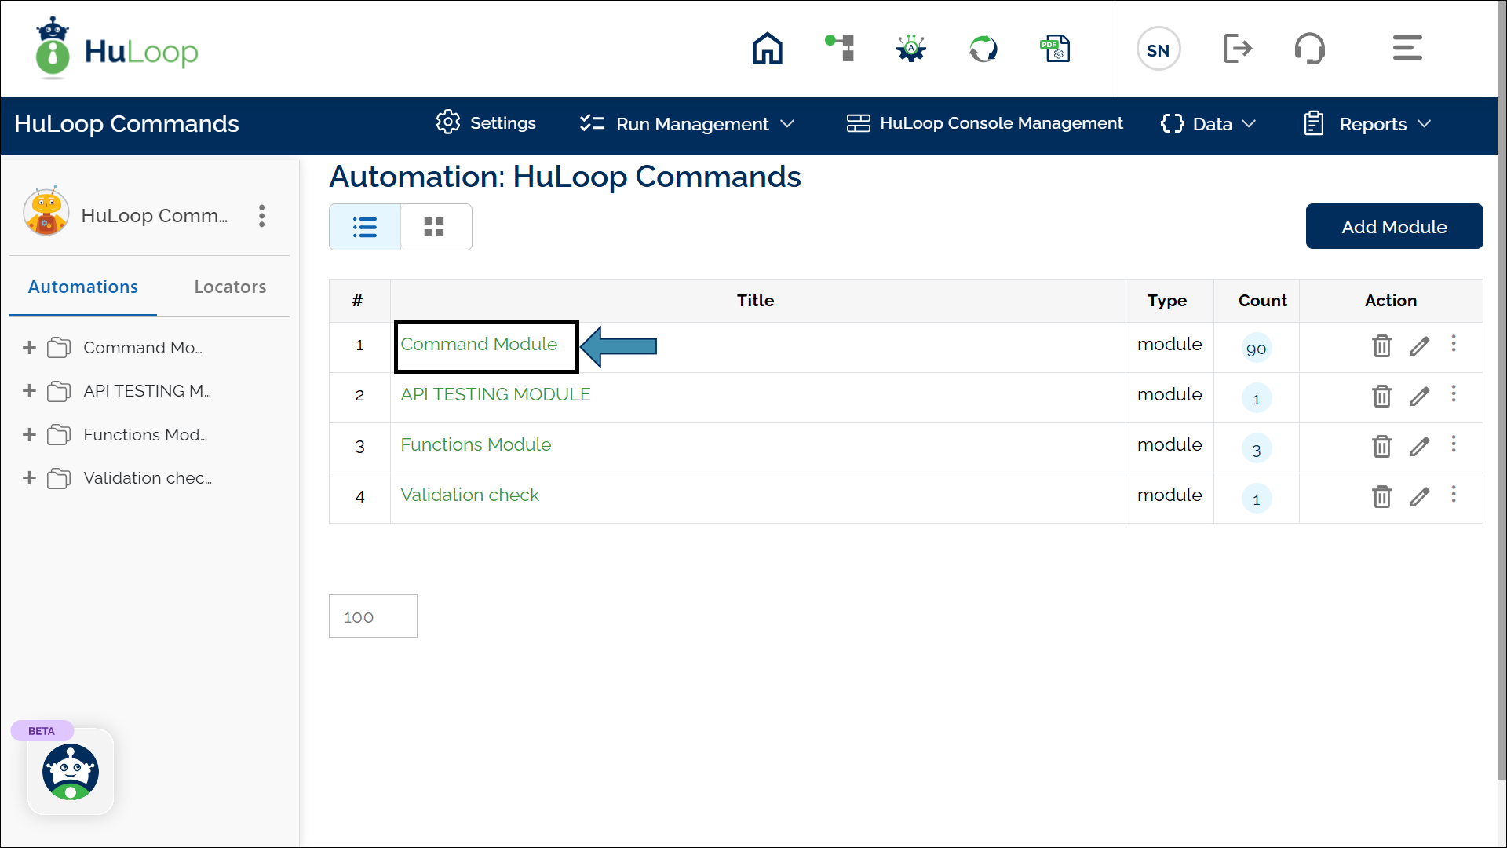
Task: Open the Command Module link
Action: (x=479, y=345)
